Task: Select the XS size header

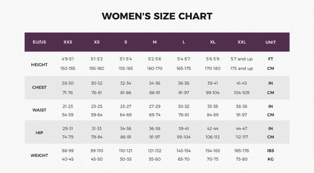Action: point(97,42)
